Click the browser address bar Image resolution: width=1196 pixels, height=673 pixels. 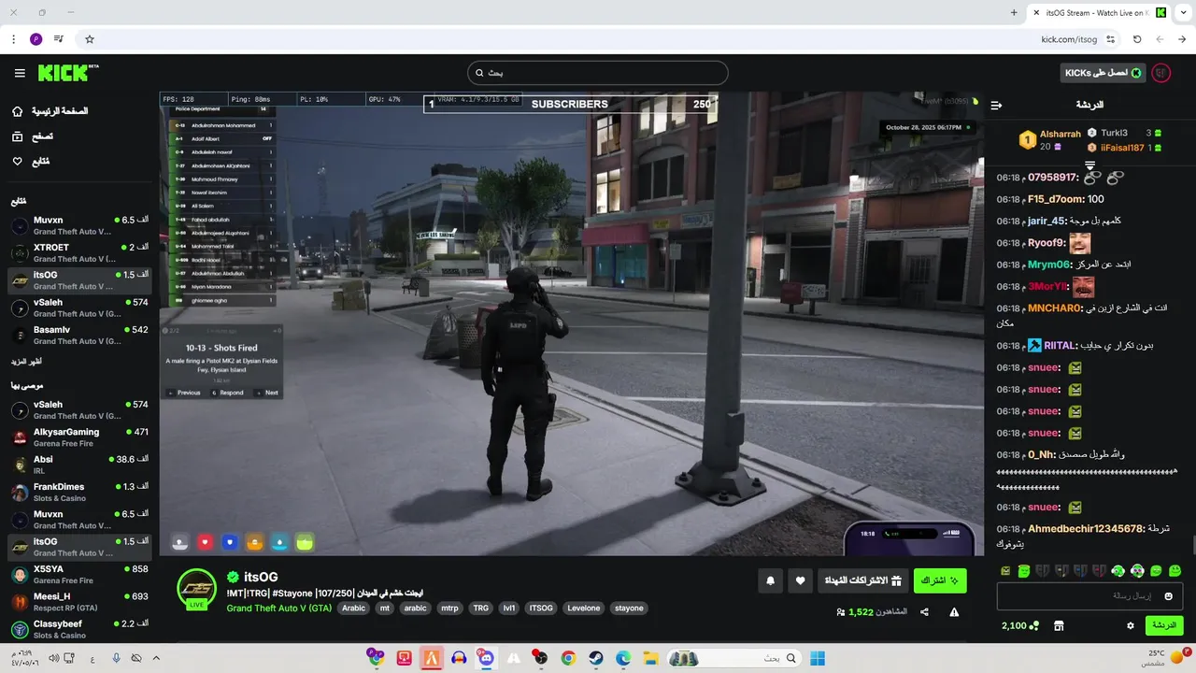click(598, 39)
